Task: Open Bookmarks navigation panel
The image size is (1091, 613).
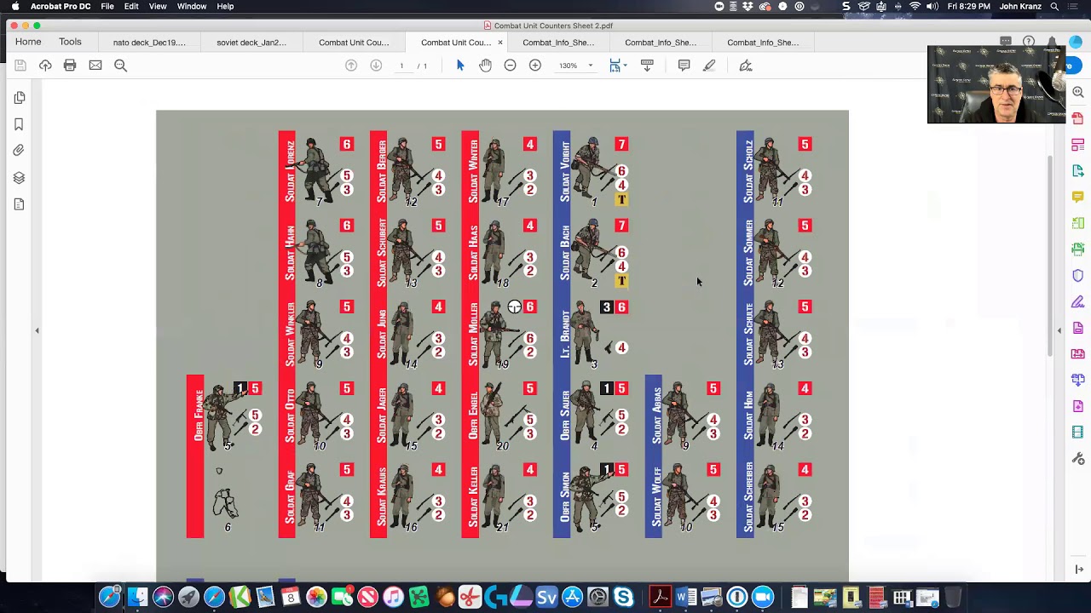Action: click(x=19, y=124)
